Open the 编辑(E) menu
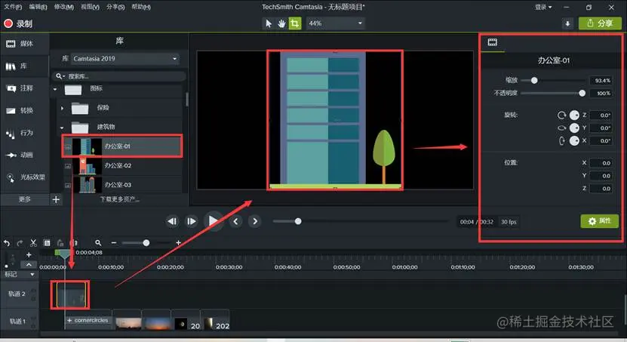 38,7
